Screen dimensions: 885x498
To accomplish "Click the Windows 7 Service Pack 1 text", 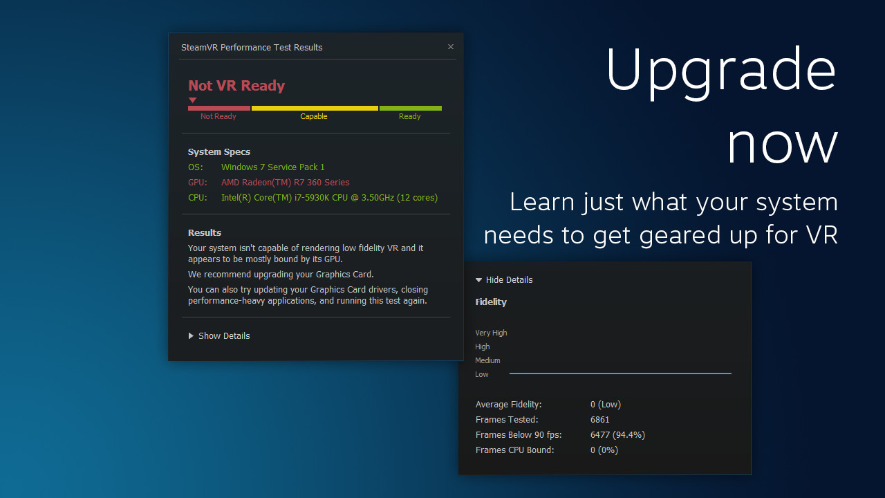I will 272,167.
